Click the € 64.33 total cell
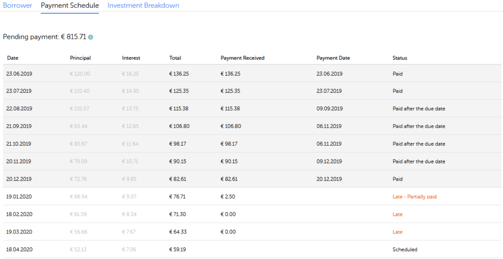Viewport: 503px width, 259px height. coord(178,232)
